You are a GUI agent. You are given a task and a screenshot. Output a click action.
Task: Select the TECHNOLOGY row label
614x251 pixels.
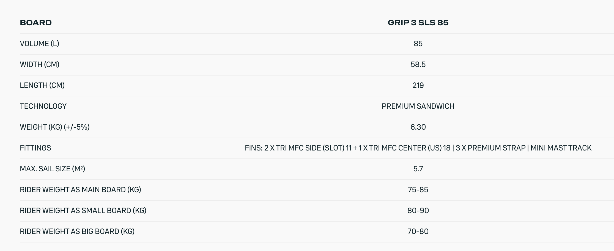43,106
